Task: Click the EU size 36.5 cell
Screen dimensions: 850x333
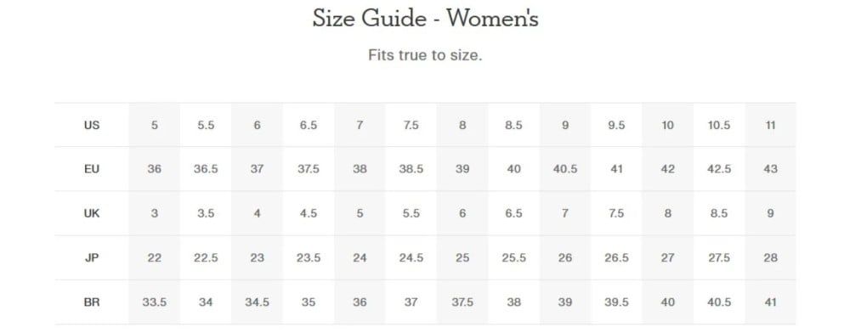Action: pyautogui.click(x=206, y=169)
